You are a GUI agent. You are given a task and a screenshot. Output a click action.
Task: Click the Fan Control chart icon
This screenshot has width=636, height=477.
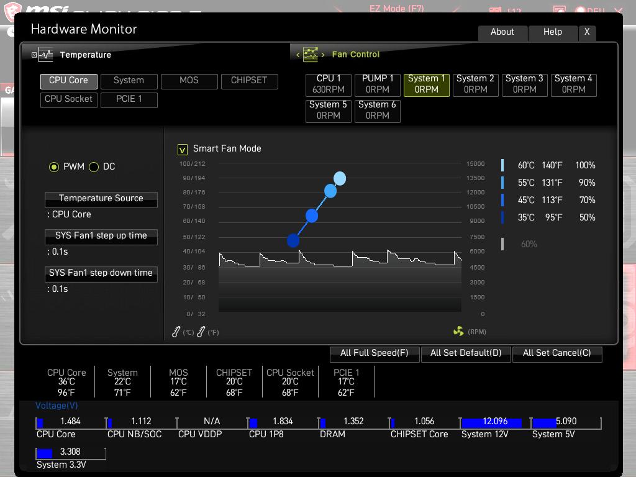(311, 55)
